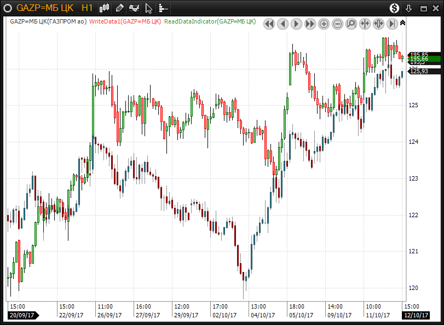Click the WriteData1 indicator label
The image size is (444, 325).
(125, 21)
